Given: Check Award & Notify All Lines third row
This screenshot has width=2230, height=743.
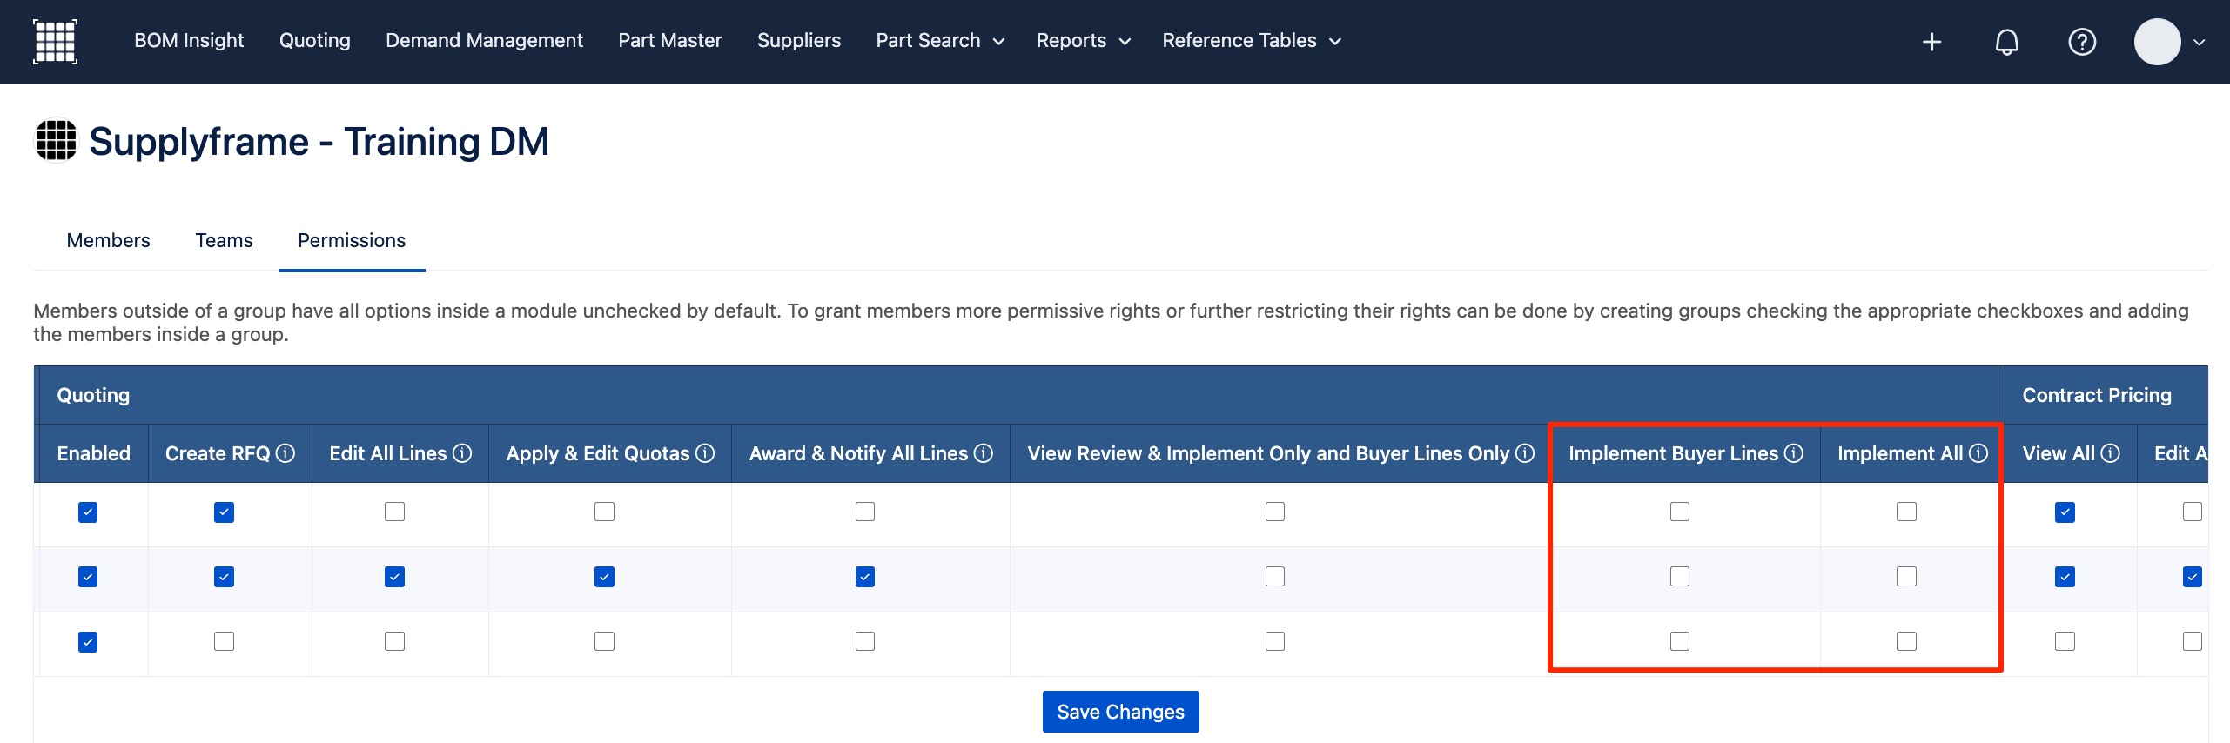Looking at the screenshot, I should [x=864, y=641].
